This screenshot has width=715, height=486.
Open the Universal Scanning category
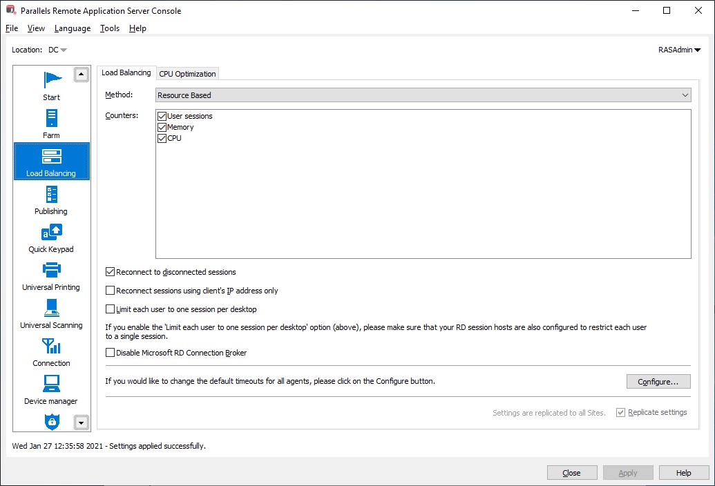[52, 315]
